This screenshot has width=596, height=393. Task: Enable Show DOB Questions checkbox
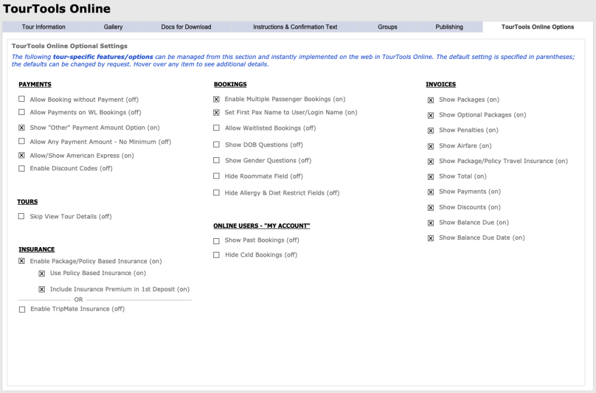click(x=216, y=145)
